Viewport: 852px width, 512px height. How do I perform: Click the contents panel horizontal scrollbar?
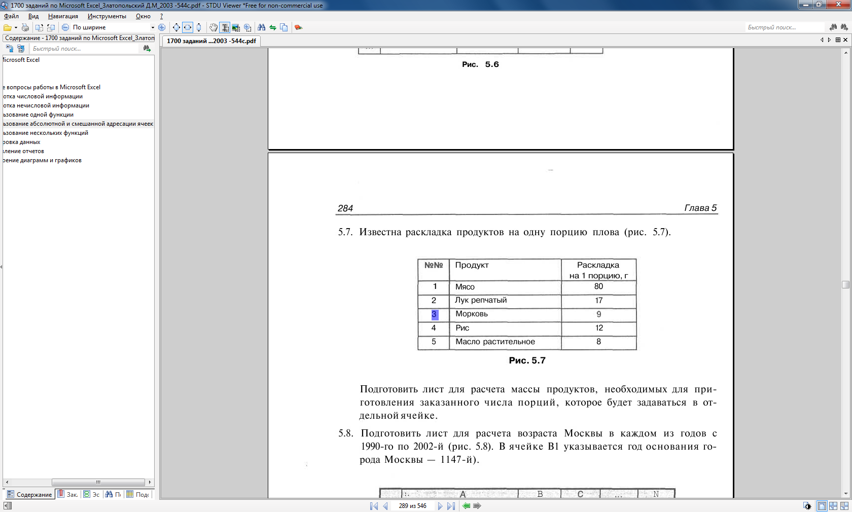click(x=98, y=482)
